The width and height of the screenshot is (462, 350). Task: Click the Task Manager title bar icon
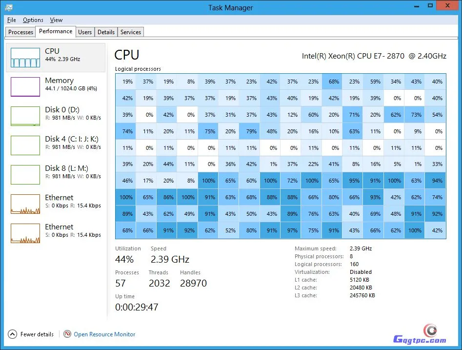point(9,7)
